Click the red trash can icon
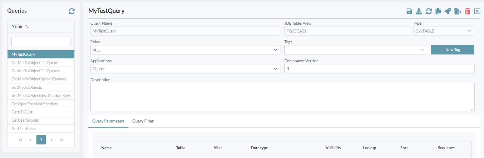This screenshot has height=158, width=484. [x=467, y=11]
